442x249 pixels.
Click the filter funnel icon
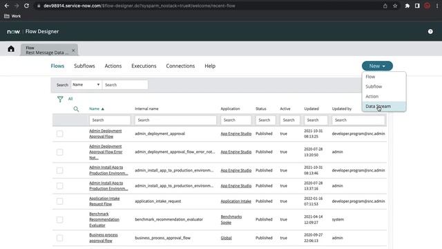pyautogui.click(x=60, y=99)
